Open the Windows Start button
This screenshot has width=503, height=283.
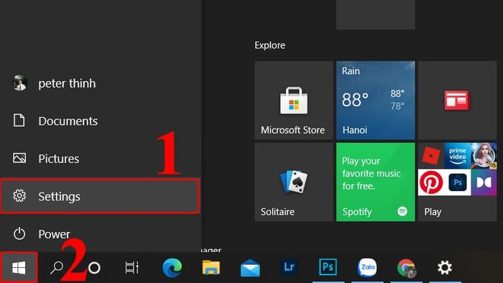click(x=19, y=268)
